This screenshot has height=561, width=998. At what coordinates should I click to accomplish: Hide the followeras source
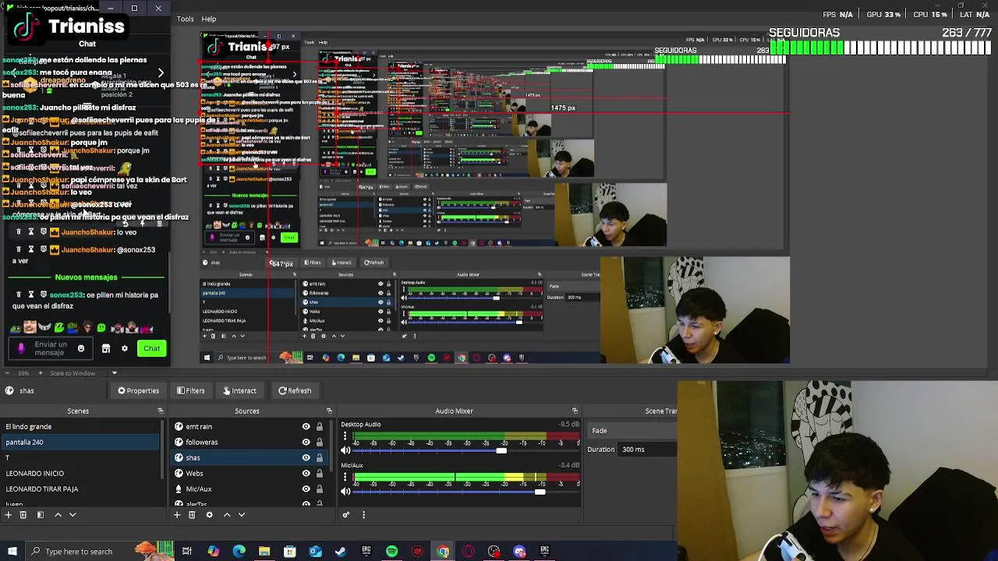(306, 442)
